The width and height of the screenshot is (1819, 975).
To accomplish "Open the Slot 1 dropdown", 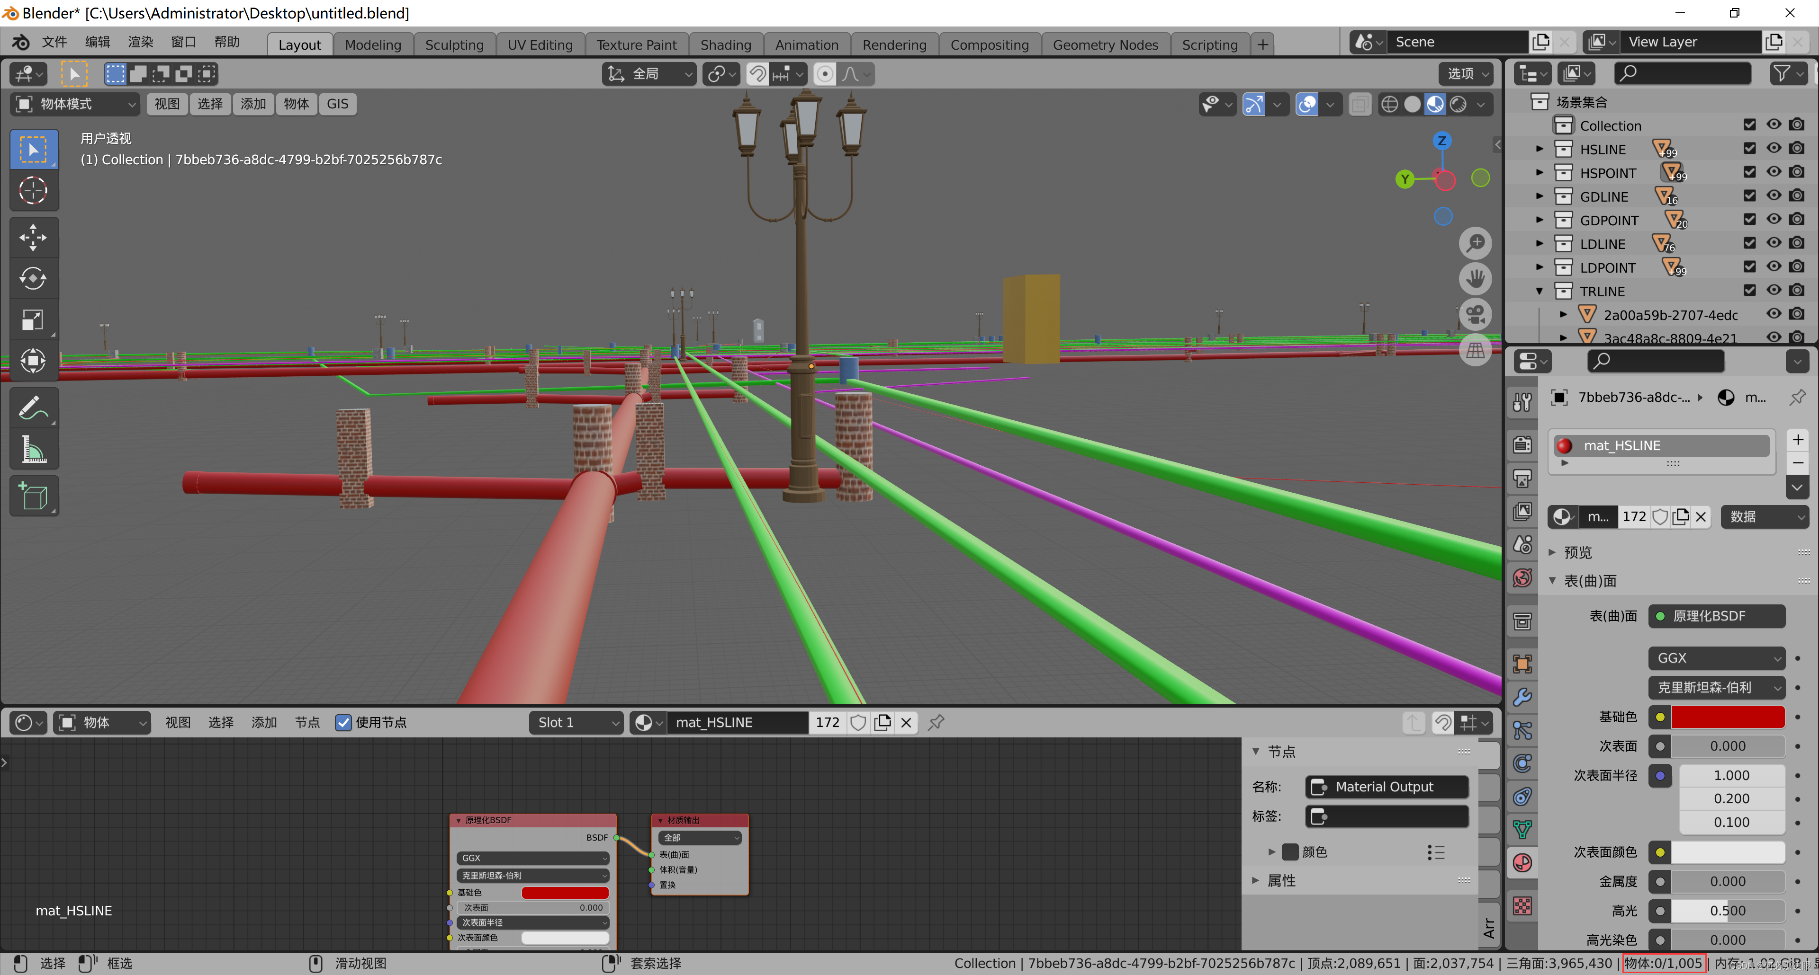I will click(x=576, y=722).
